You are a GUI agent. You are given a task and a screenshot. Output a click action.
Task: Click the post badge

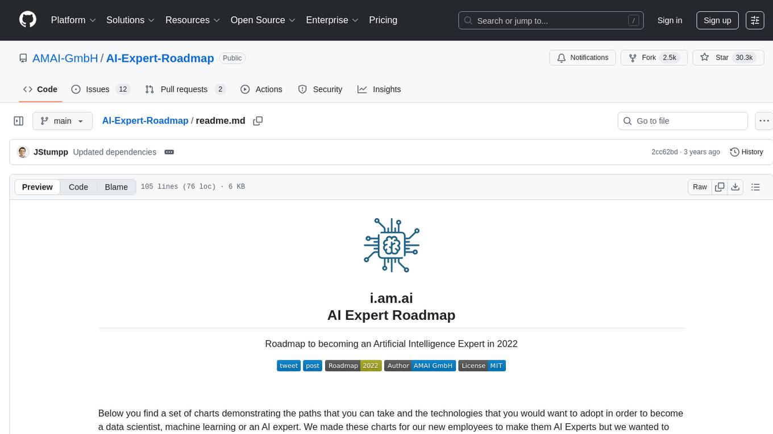click(313, 366)
